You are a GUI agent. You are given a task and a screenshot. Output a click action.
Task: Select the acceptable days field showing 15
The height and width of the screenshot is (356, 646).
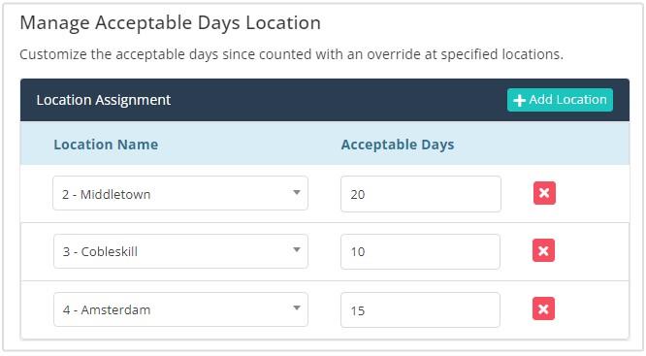pyautogui.click(x=420, y=309)
